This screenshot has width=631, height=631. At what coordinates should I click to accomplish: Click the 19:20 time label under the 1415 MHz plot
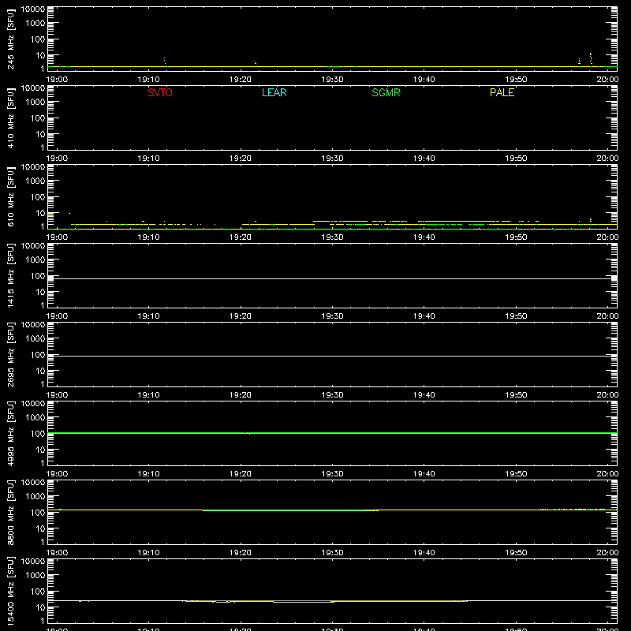[x=241, y=316]
